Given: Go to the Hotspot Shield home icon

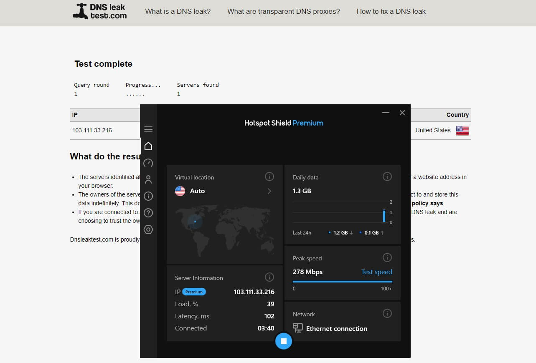Looking at the screenshot, I should [148, 146].
